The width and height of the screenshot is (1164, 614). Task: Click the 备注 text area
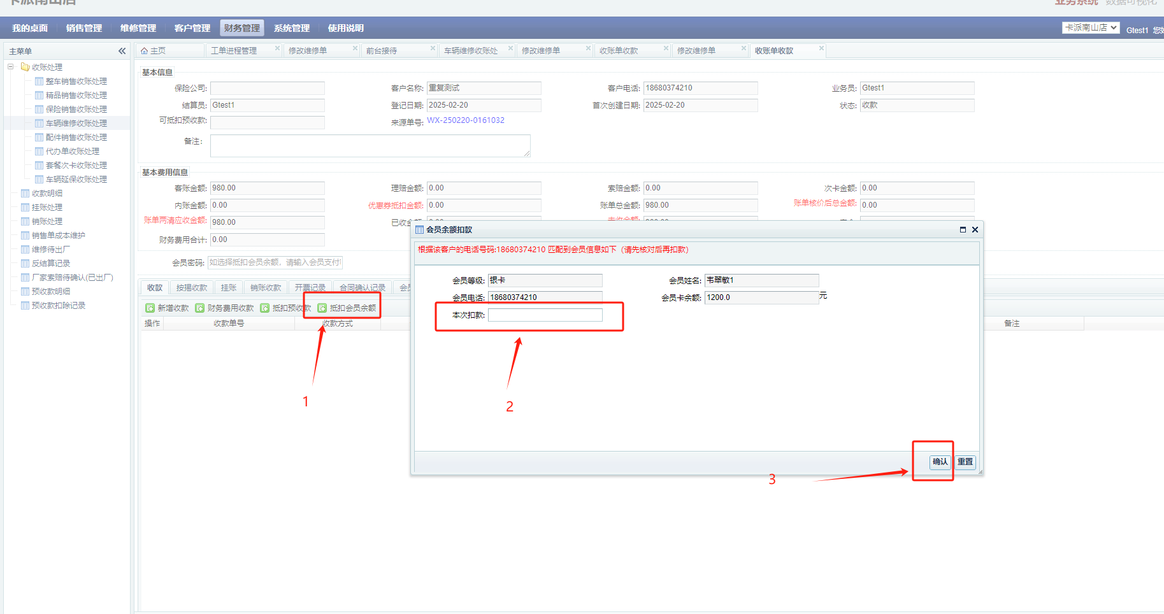click(x=370, y=146)
